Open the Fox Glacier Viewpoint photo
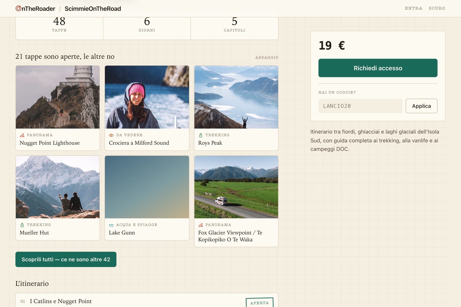 236,187
